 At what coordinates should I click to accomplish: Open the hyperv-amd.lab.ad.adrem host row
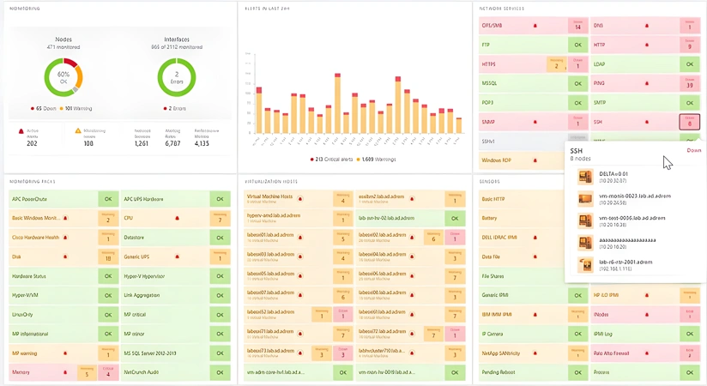click(x=298, y=218)
